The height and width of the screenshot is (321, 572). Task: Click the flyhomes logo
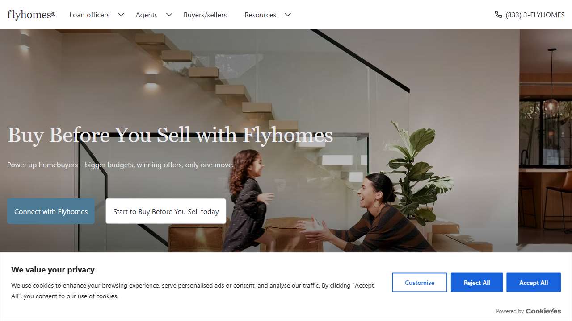pyautogui.click(x=31, y=15)
